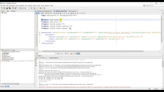
Task: Switch editor to Source view
Action: (37, 13)
